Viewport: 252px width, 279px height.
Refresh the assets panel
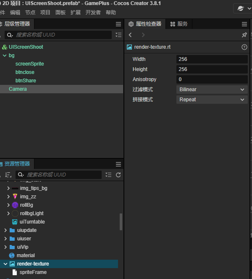coord(118,175)
